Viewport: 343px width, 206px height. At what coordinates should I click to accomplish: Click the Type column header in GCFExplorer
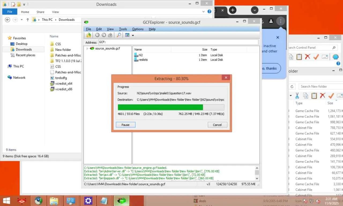pyautogui.click(x=214, y=50)
